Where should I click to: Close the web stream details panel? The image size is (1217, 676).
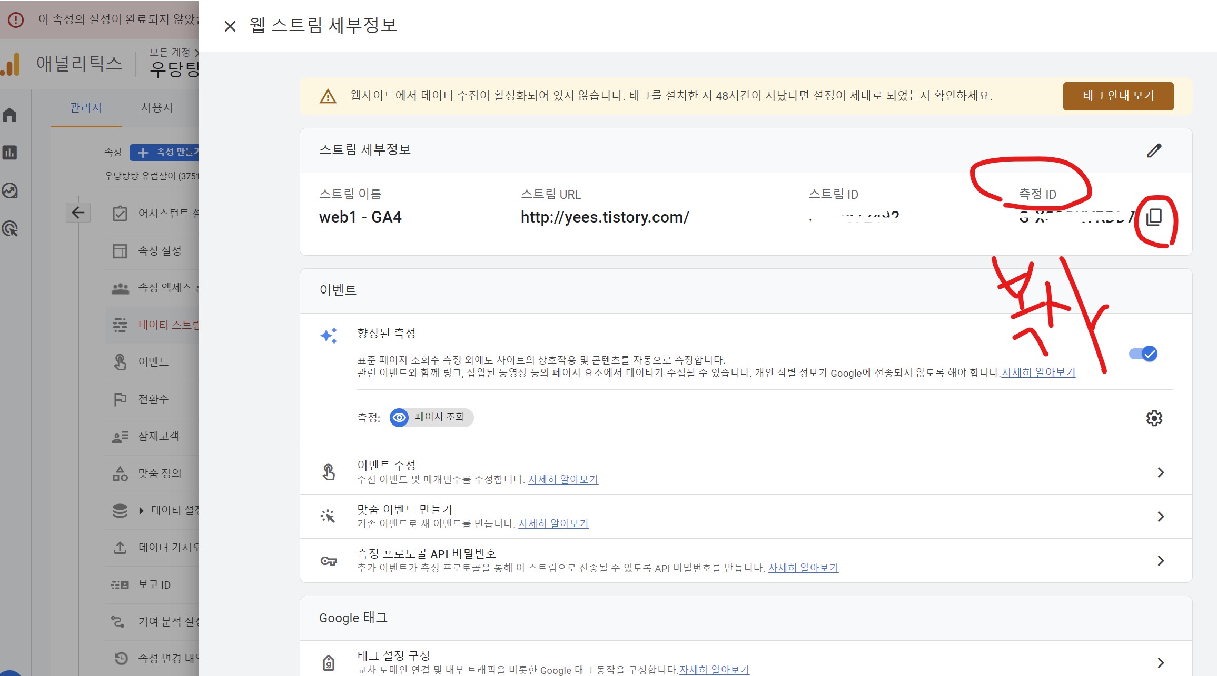(230, 26)
